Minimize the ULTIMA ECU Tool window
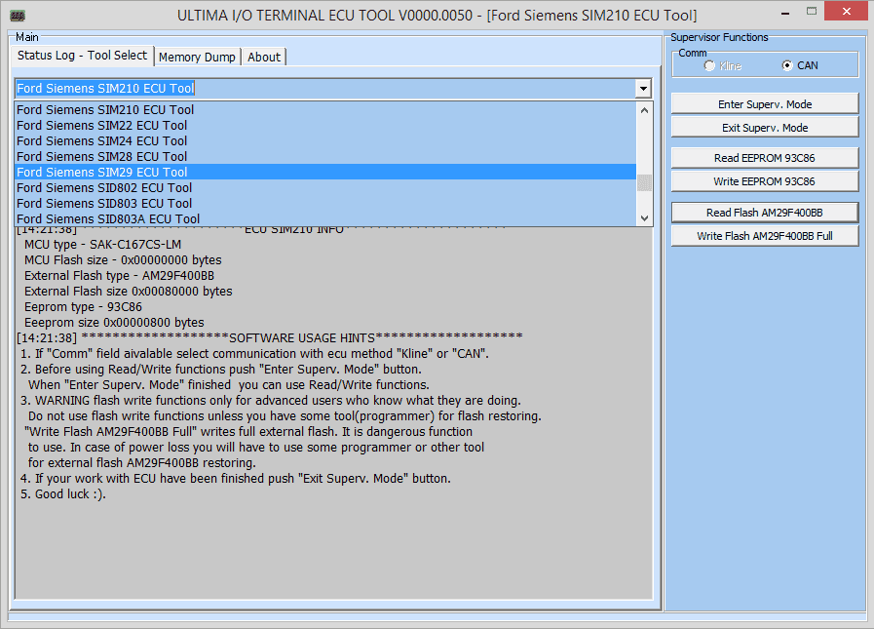This screenshot has height=629, width=874. pyautogui.click(x=785, y=14)
